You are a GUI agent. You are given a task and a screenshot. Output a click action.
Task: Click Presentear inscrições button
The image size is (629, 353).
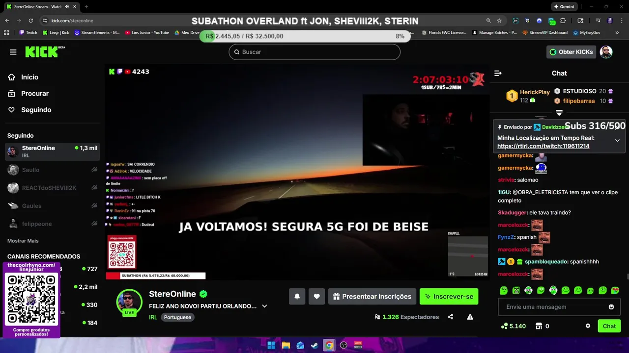372,297
